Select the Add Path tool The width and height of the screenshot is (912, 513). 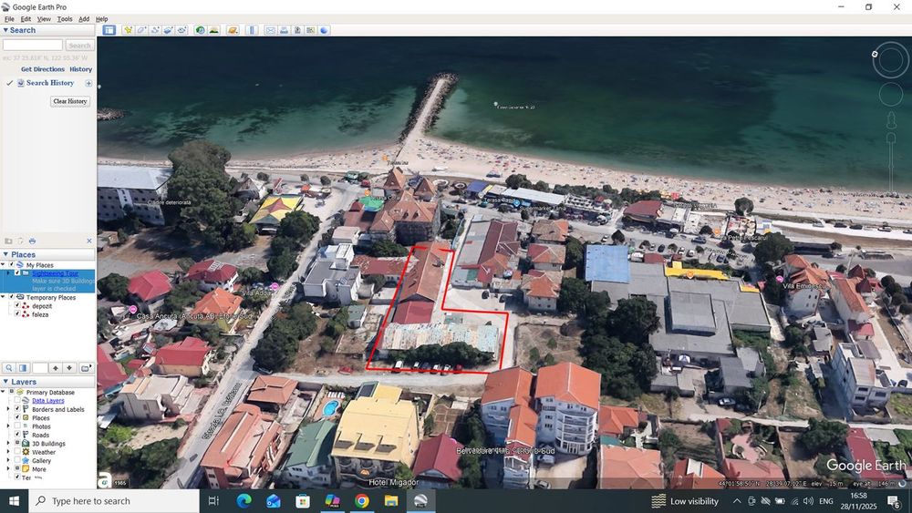point(155,30)
